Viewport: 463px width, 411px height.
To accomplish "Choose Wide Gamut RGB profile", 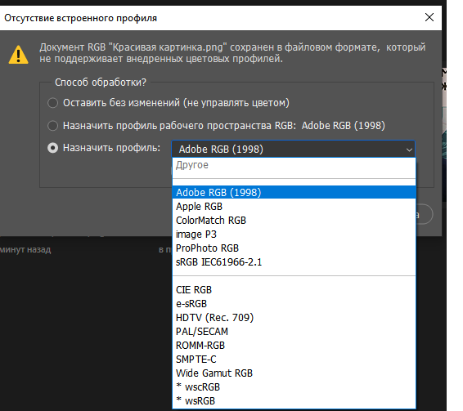I will coord(294,373).
